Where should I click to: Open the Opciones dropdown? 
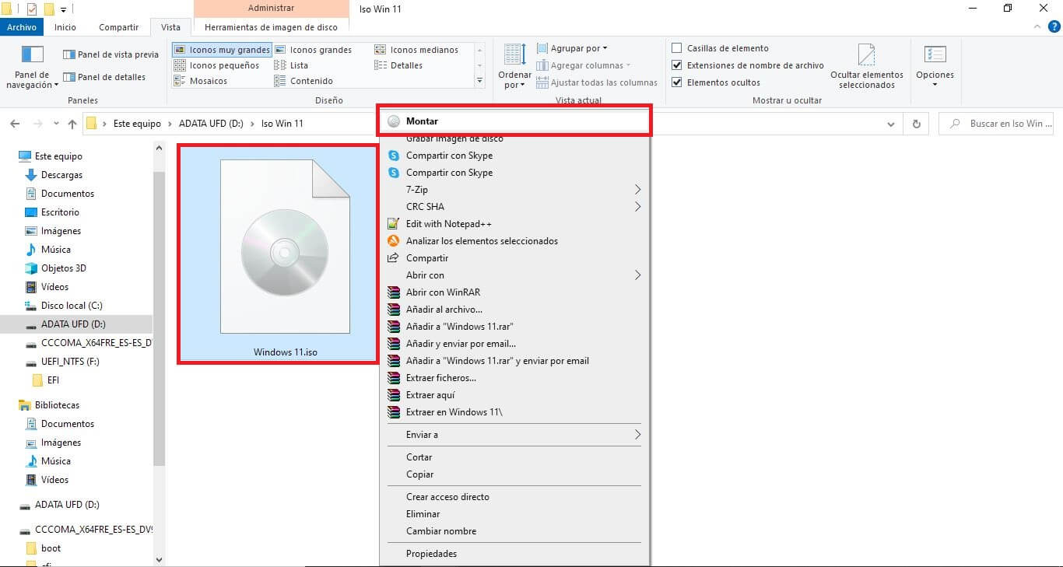[935, 67]
